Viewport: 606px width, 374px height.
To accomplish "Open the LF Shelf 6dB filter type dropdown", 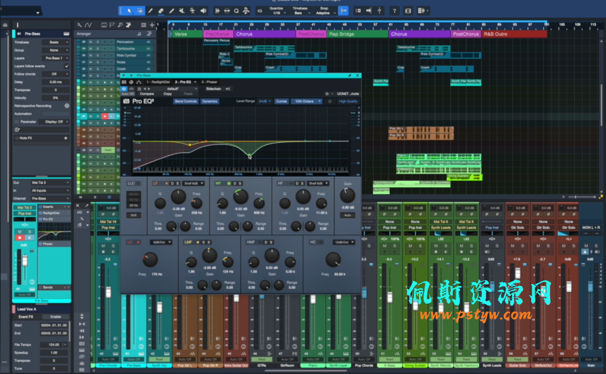I will (193, 183).
